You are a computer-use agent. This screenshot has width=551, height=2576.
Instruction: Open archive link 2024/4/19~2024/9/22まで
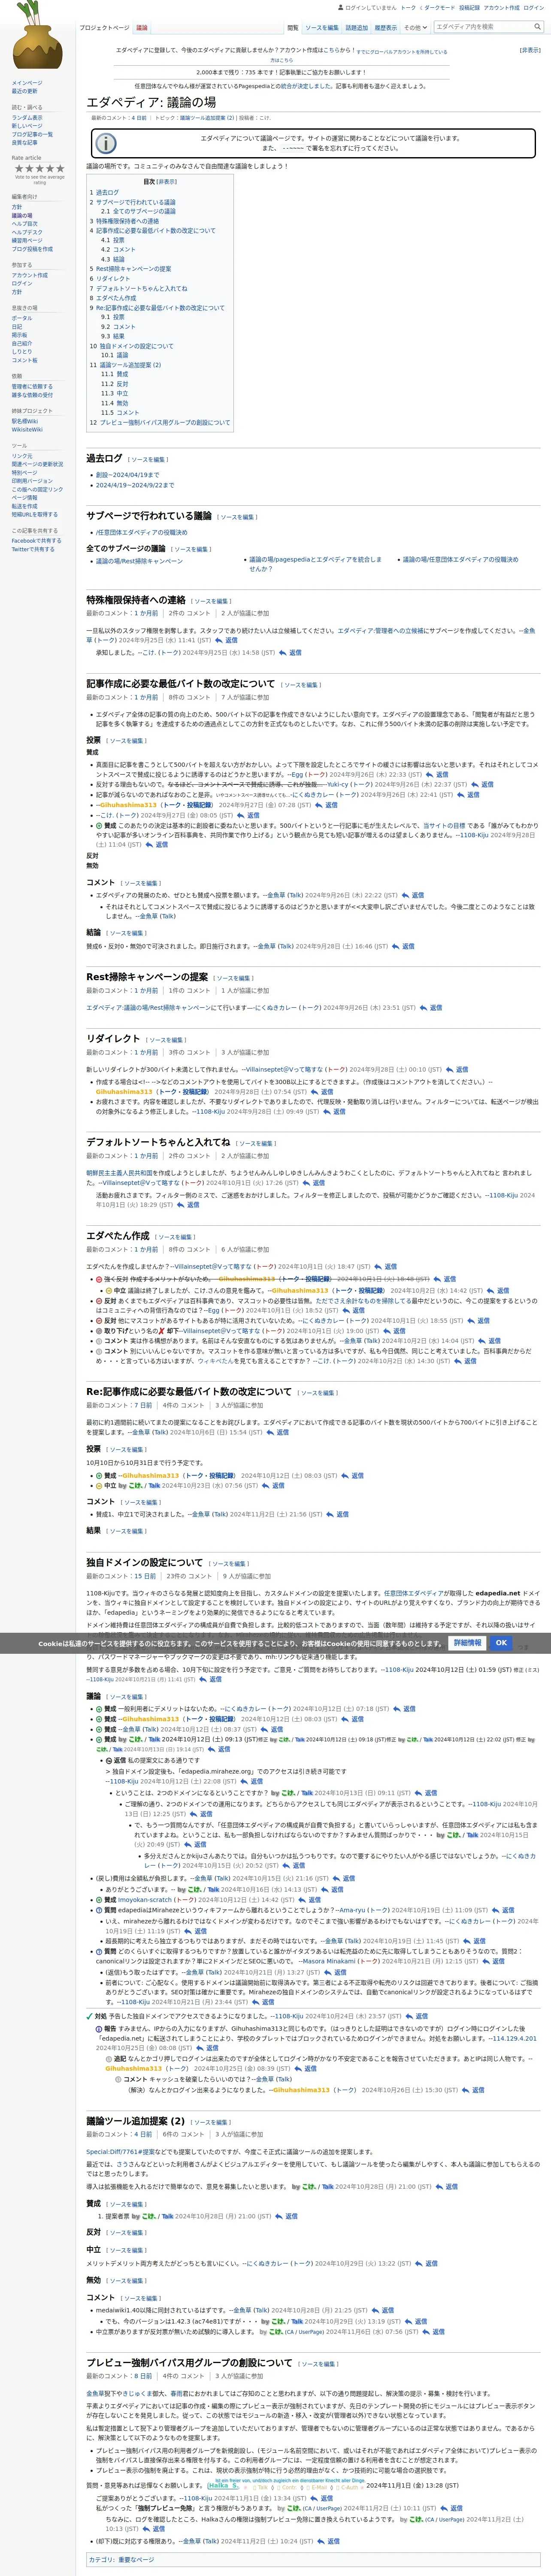tap(135, 485)
